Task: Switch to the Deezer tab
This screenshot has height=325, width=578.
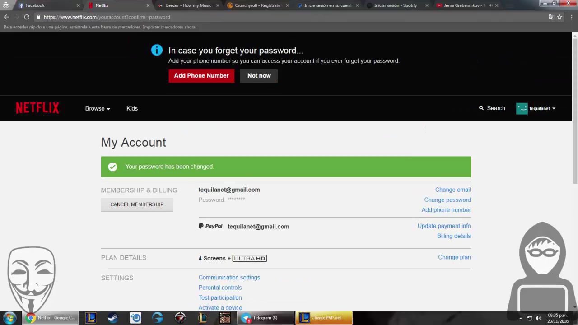Action: tap(187, 5)
